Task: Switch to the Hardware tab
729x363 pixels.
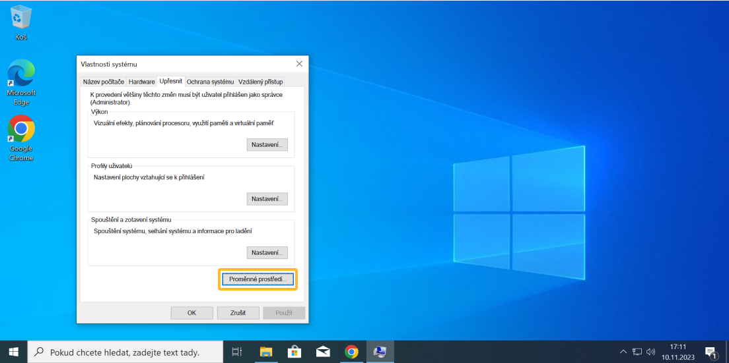Action: (x=141, y=82)
